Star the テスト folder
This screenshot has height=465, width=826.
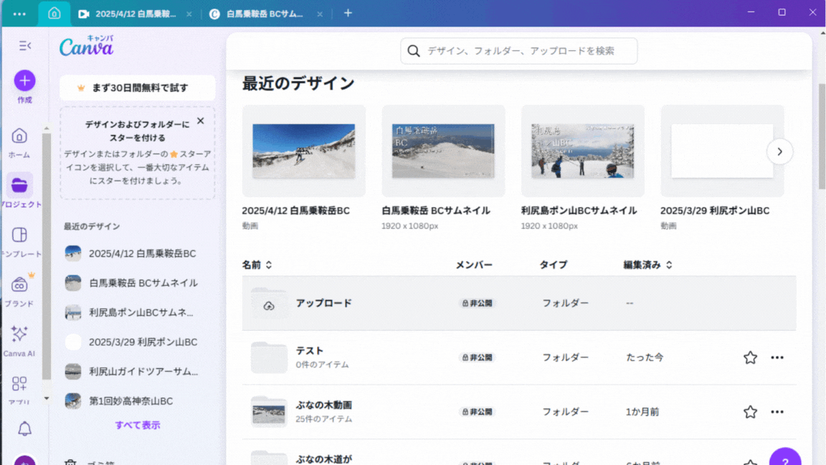[x=750, y=357]
